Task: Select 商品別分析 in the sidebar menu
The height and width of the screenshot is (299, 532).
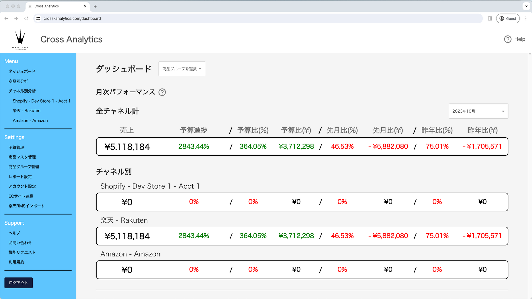Action: click(19, 81)
